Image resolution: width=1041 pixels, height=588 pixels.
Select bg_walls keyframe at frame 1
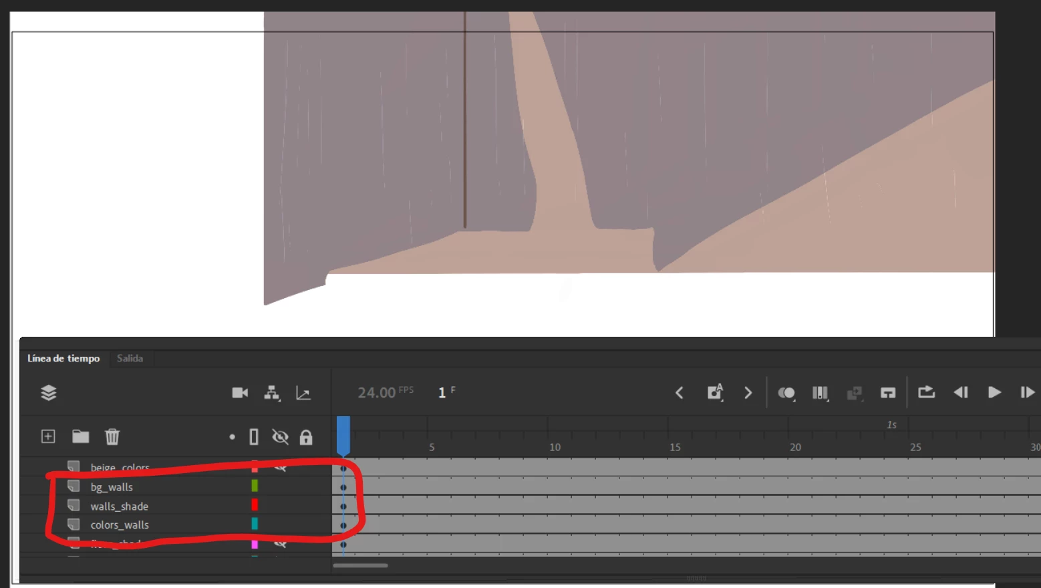pyautogui.click(x=343, y=487)
